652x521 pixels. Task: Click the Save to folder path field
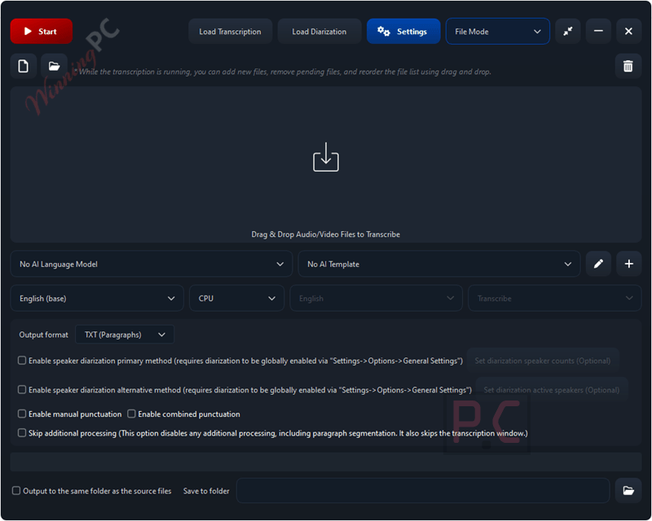423,491
